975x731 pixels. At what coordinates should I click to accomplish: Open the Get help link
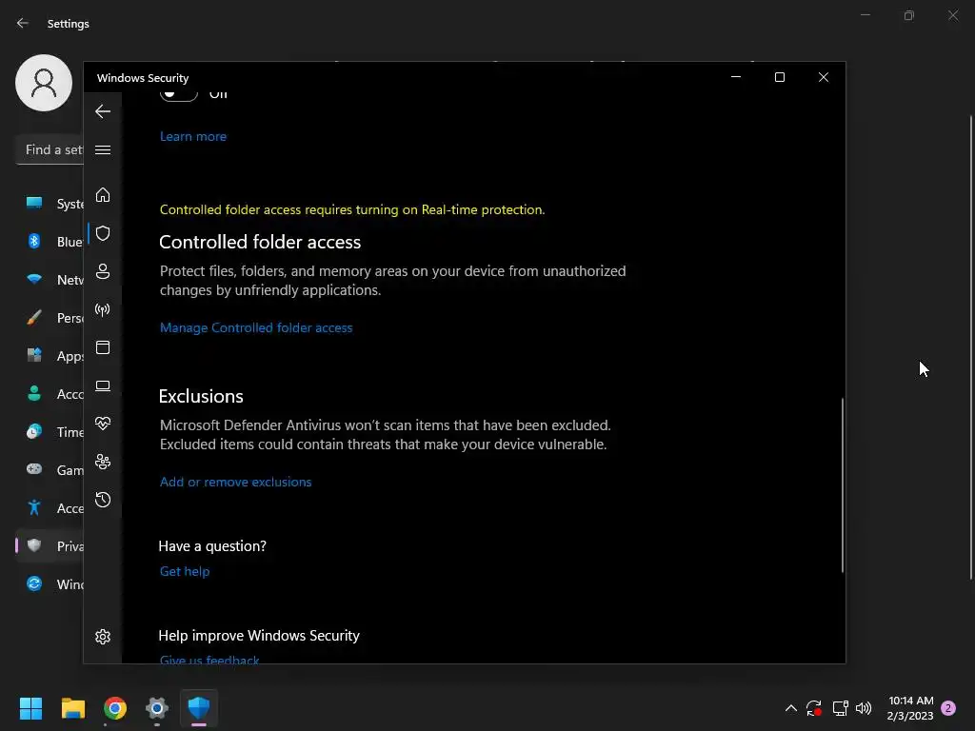[185, 571]
